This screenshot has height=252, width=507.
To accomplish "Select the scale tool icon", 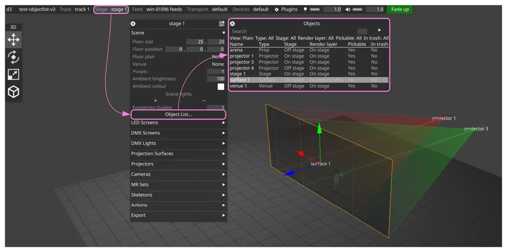I will (13, 74).
